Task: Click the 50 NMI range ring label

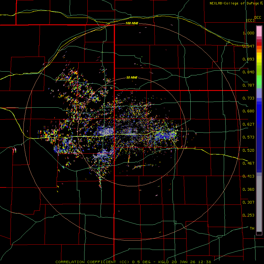Action: click(132, 77)
